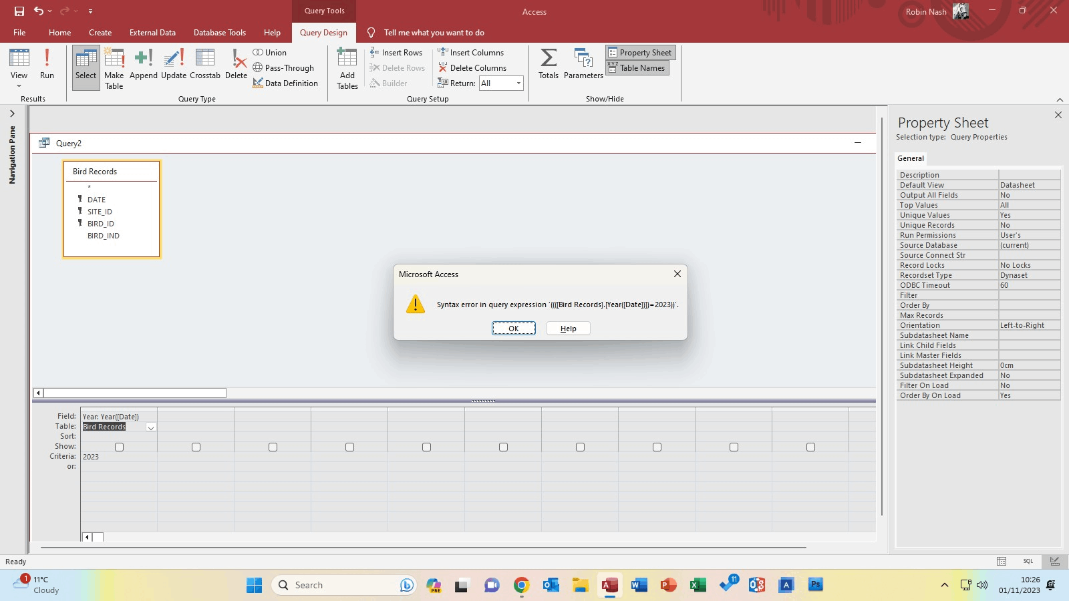Close the Property Sheet pane
The image size is (1069, 601).
(x=1058, y=115)
